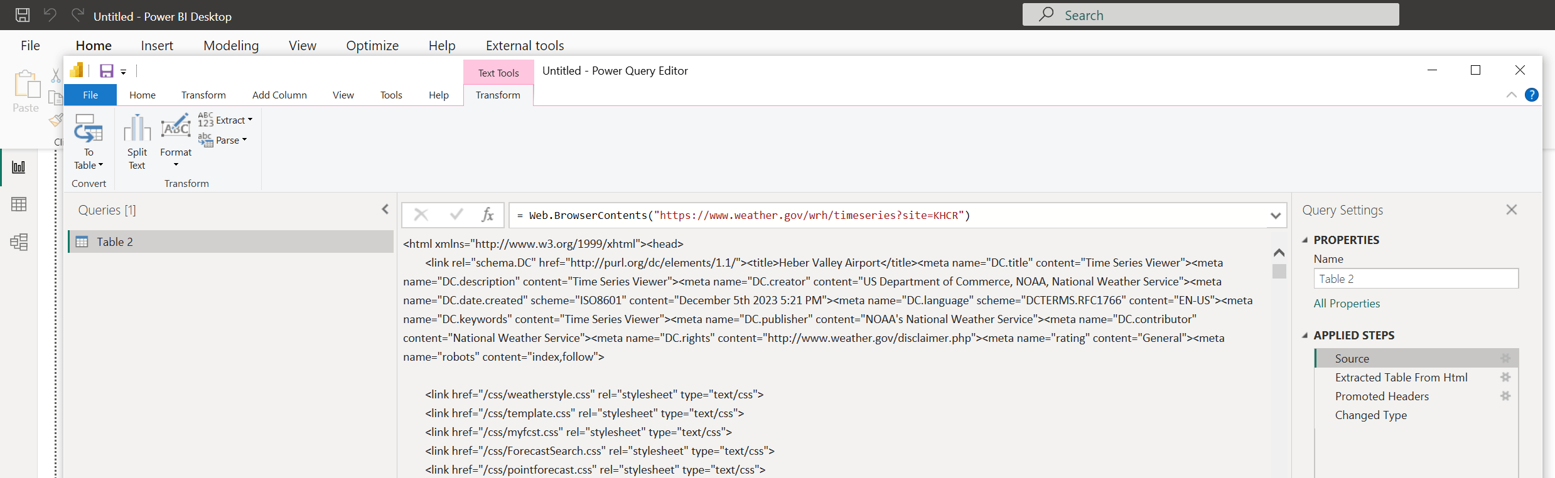Close the Query Settings pane
1555x478 pixels.
(1512, 210)
